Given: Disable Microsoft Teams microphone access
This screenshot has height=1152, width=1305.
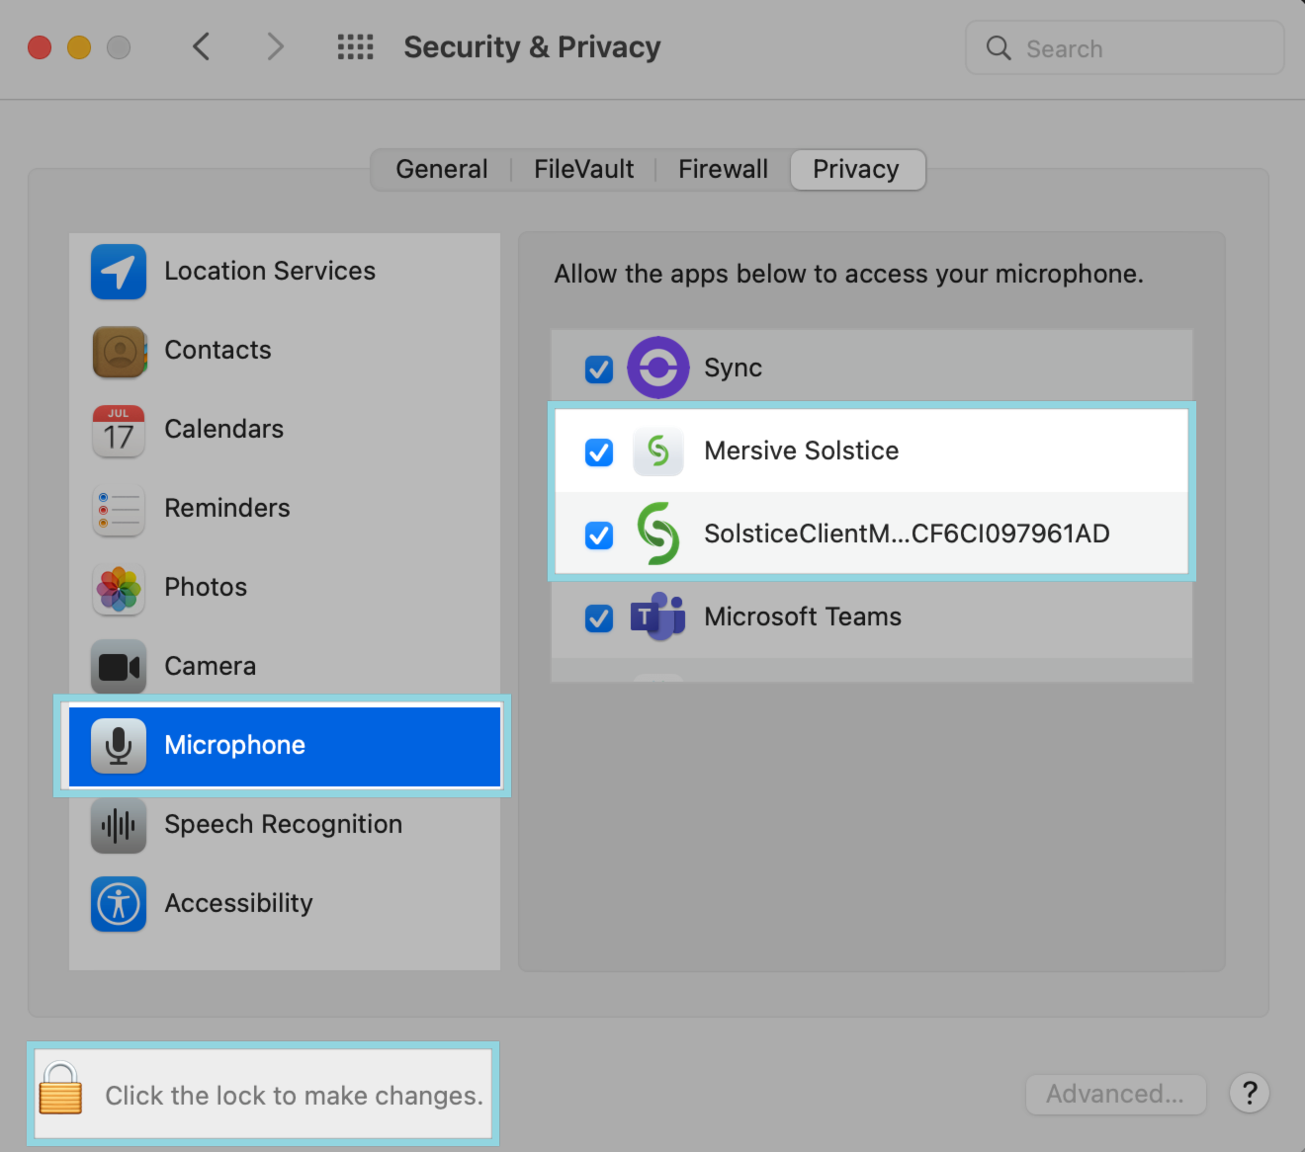Looking at the screenshot, I should 599,617.
